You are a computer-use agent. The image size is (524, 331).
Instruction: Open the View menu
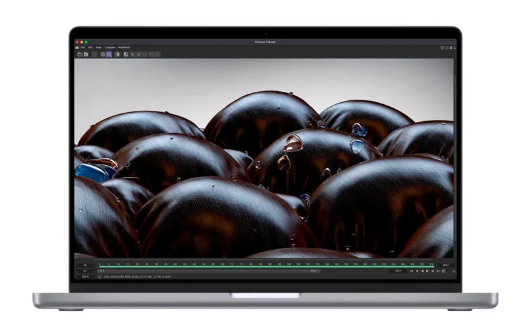click(x=98, y=47)
